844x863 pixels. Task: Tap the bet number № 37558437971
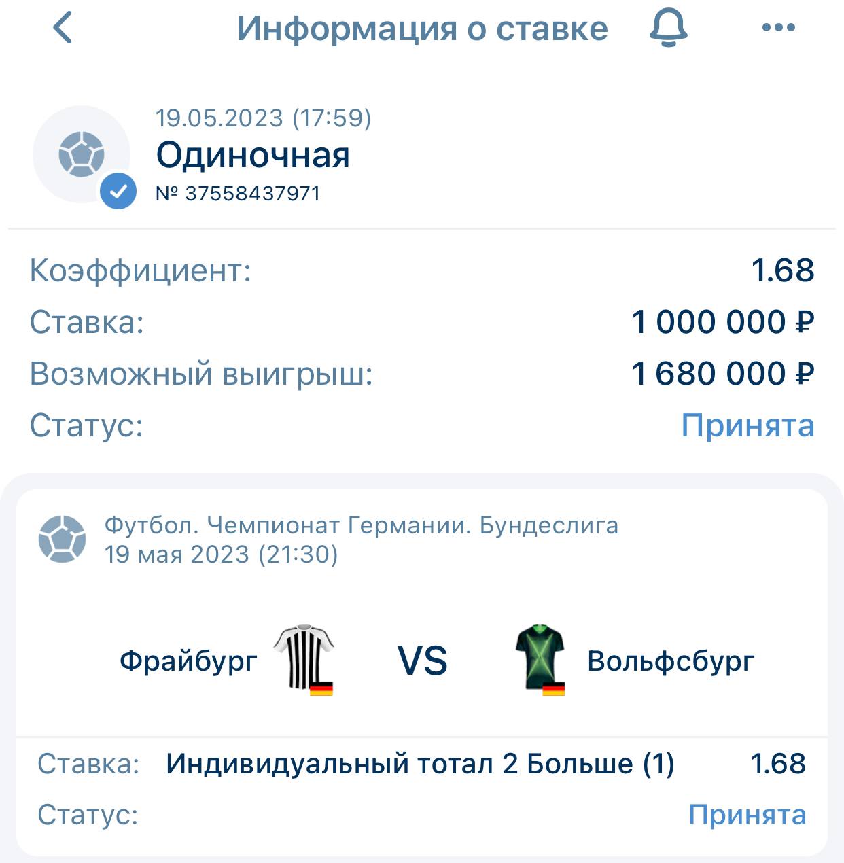point(238,194)
